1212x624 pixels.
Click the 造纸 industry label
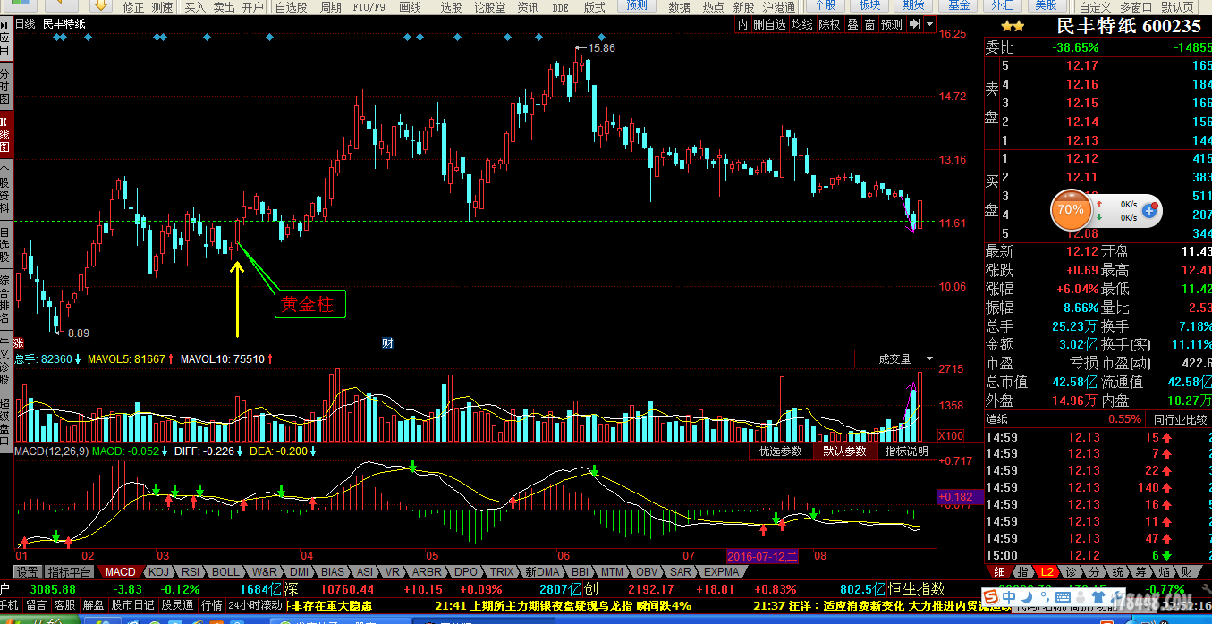996,418
